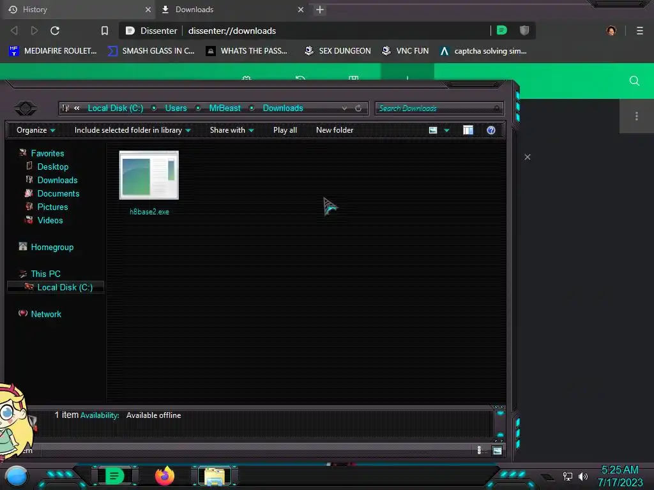
Task: Expand the view options dropdown arrow
Action: tap(446, 130)
